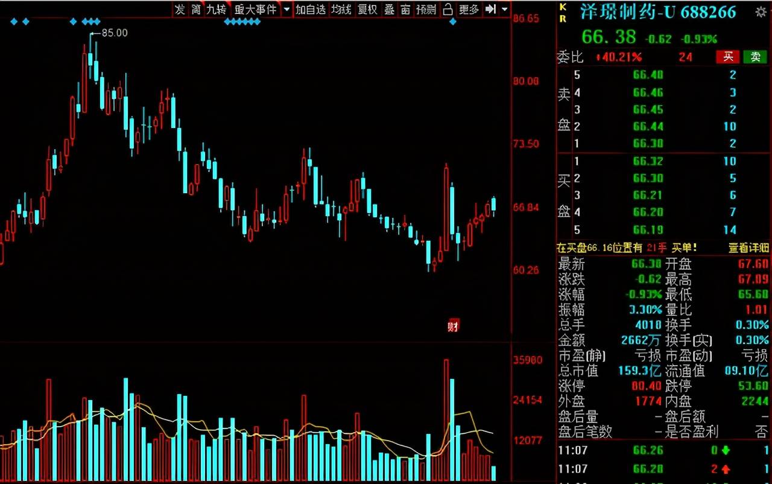Open the 查看详细 details link
The image size is (772, 484).
click(748, 247)
